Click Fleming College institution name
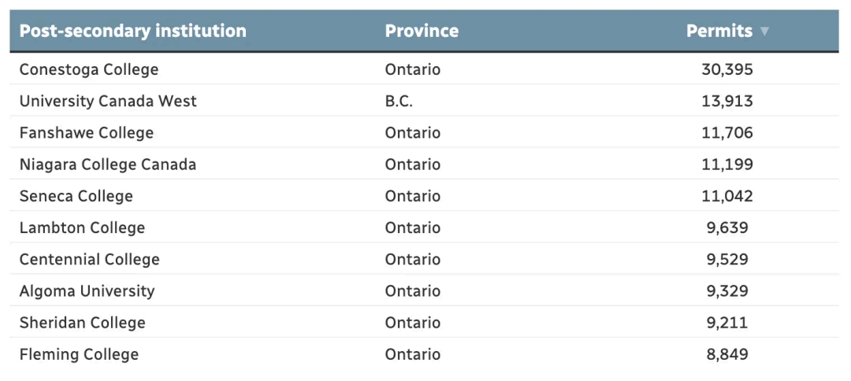Viewport: 851px width, 381px height. coord(79,355)
